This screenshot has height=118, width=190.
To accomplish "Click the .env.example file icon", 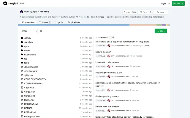I will (x=22, y=71).
